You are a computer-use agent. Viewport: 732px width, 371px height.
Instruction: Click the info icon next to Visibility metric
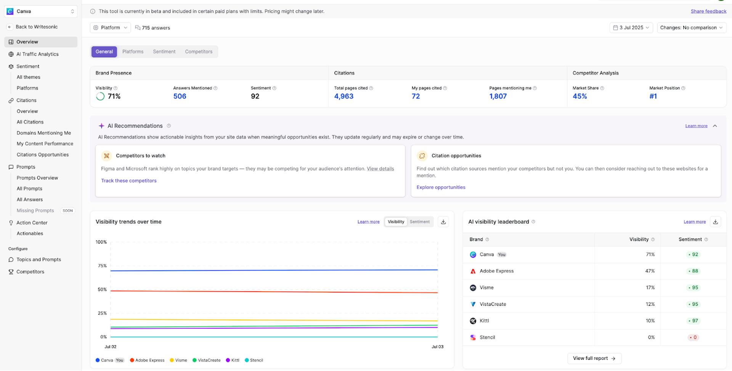(116, 88)
